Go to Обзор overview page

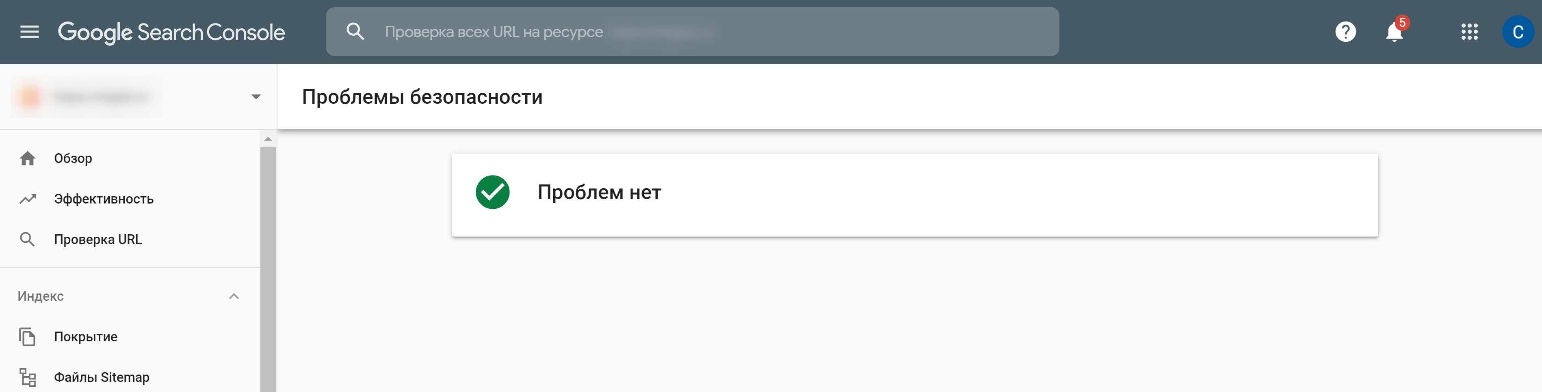click(73, 159)
